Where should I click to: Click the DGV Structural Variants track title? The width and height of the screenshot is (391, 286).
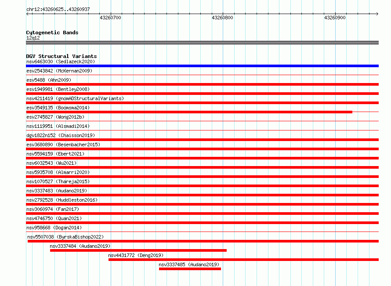click(62, 56)
